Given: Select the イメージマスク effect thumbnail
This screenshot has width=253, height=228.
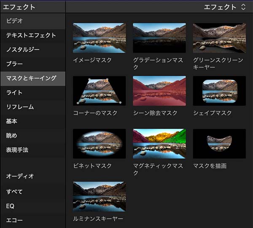Looking at the screenshot, I should click(x=99, y=38).
